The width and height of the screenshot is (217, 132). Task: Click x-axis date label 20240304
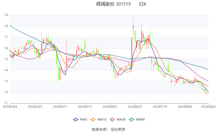[x=10, y=107]
